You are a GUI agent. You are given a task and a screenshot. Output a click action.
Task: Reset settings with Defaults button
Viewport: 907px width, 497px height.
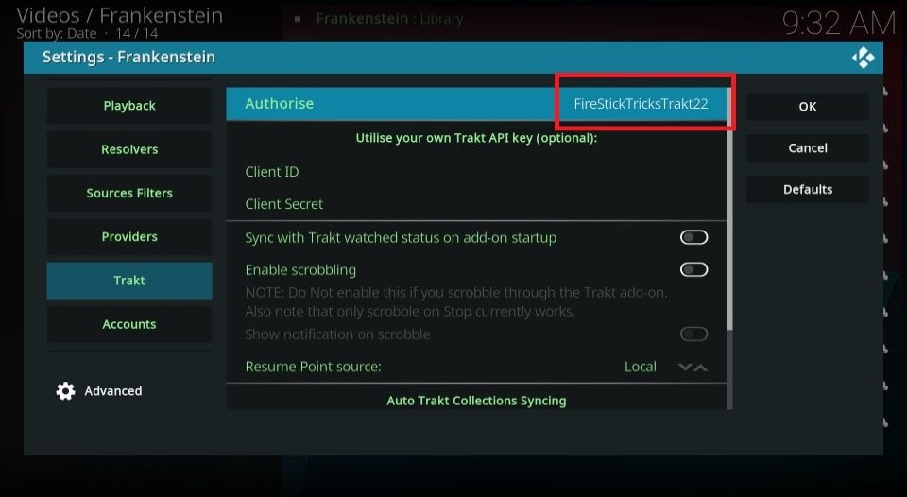[808, 189]
